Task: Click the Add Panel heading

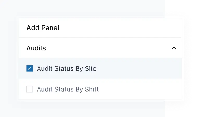Action: tap(43, 28)
